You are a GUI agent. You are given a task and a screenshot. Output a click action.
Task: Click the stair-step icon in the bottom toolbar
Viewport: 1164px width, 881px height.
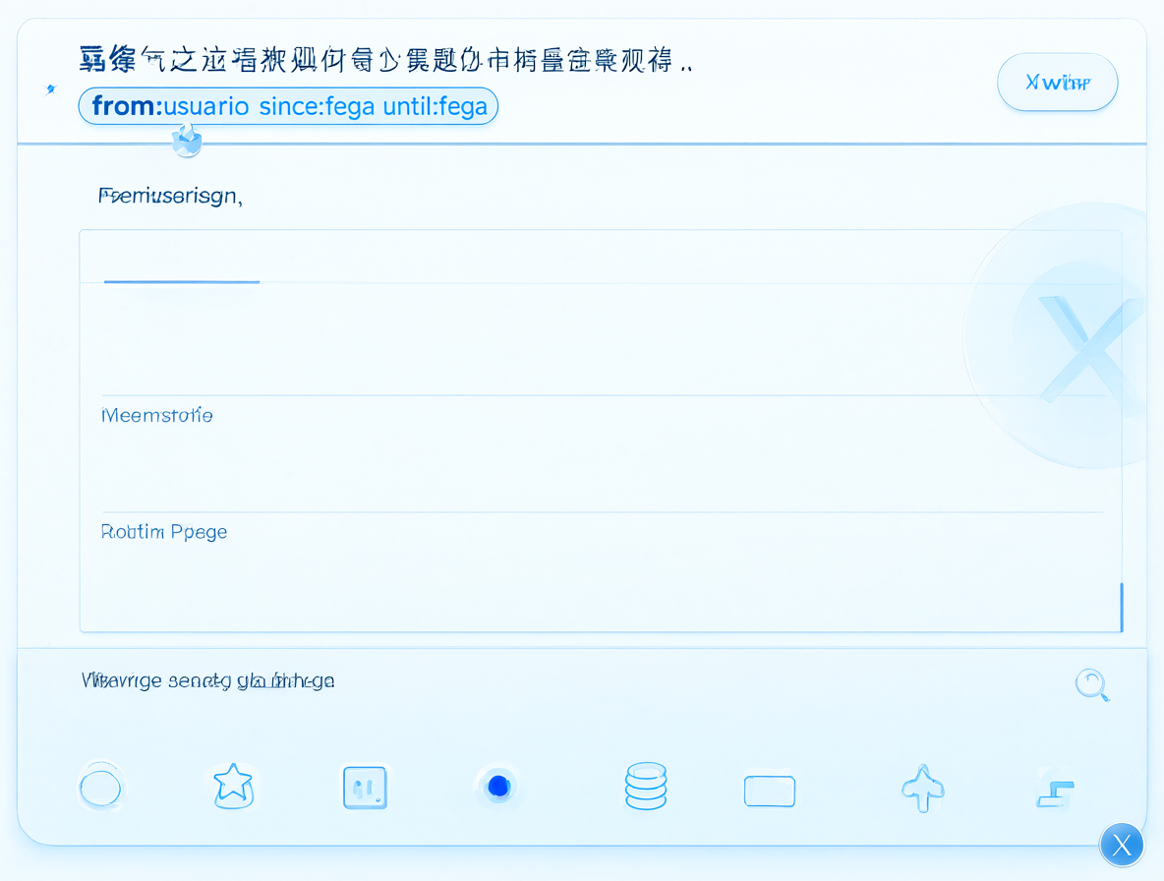1056,793
